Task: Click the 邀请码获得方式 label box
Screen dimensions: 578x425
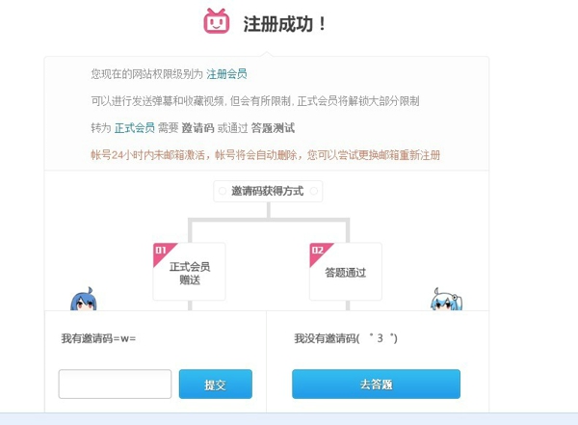Action: pos(268,191)
